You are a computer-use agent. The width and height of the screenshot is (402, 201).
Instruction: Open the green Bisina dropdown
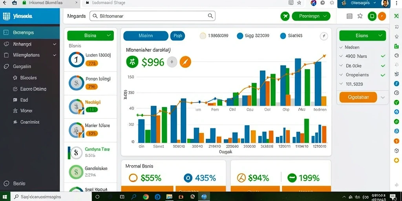click(91, 36)
